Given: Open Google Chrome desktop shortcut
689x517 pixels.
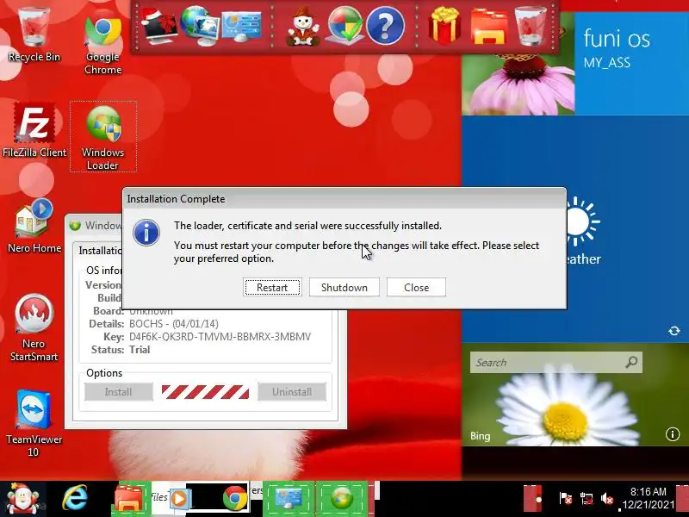Looking at the screenshot, I should click(103, 44).
